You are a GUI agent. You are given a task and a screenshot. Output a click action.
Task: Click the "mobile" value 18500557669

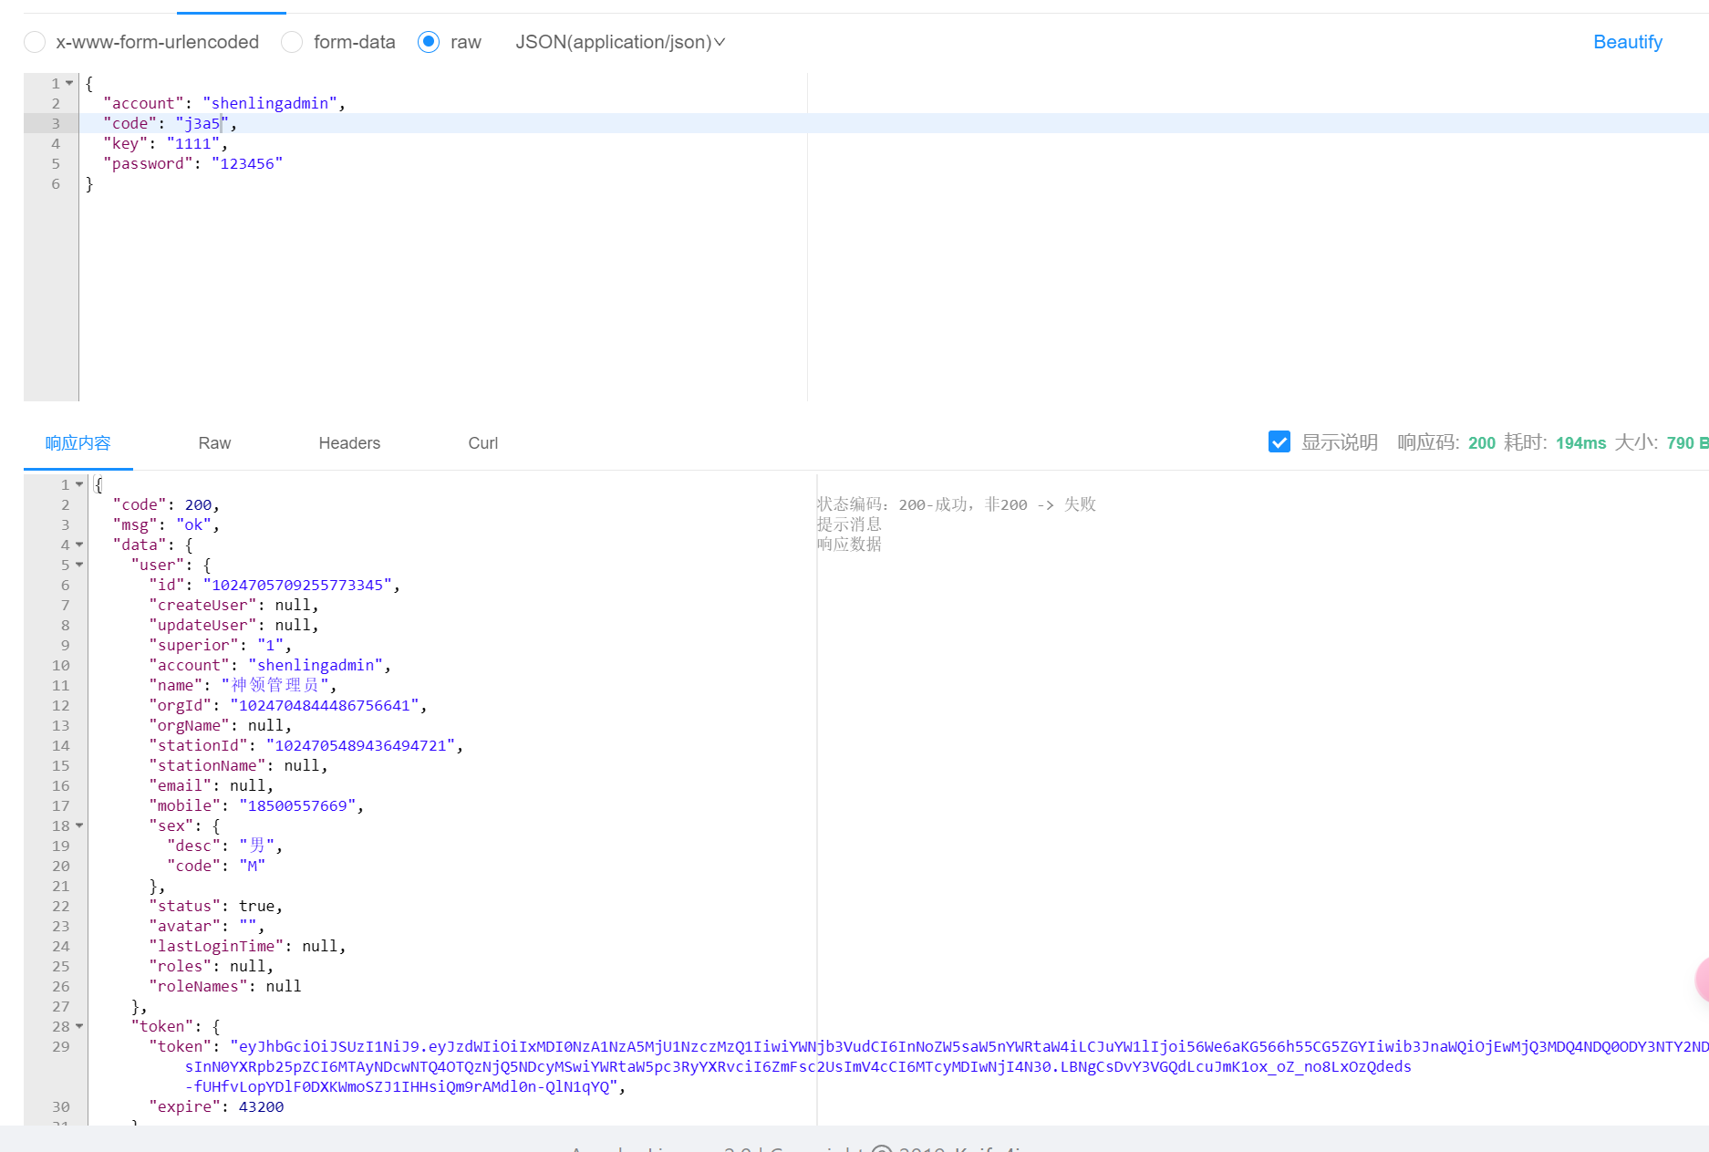(x=297, y=805)
